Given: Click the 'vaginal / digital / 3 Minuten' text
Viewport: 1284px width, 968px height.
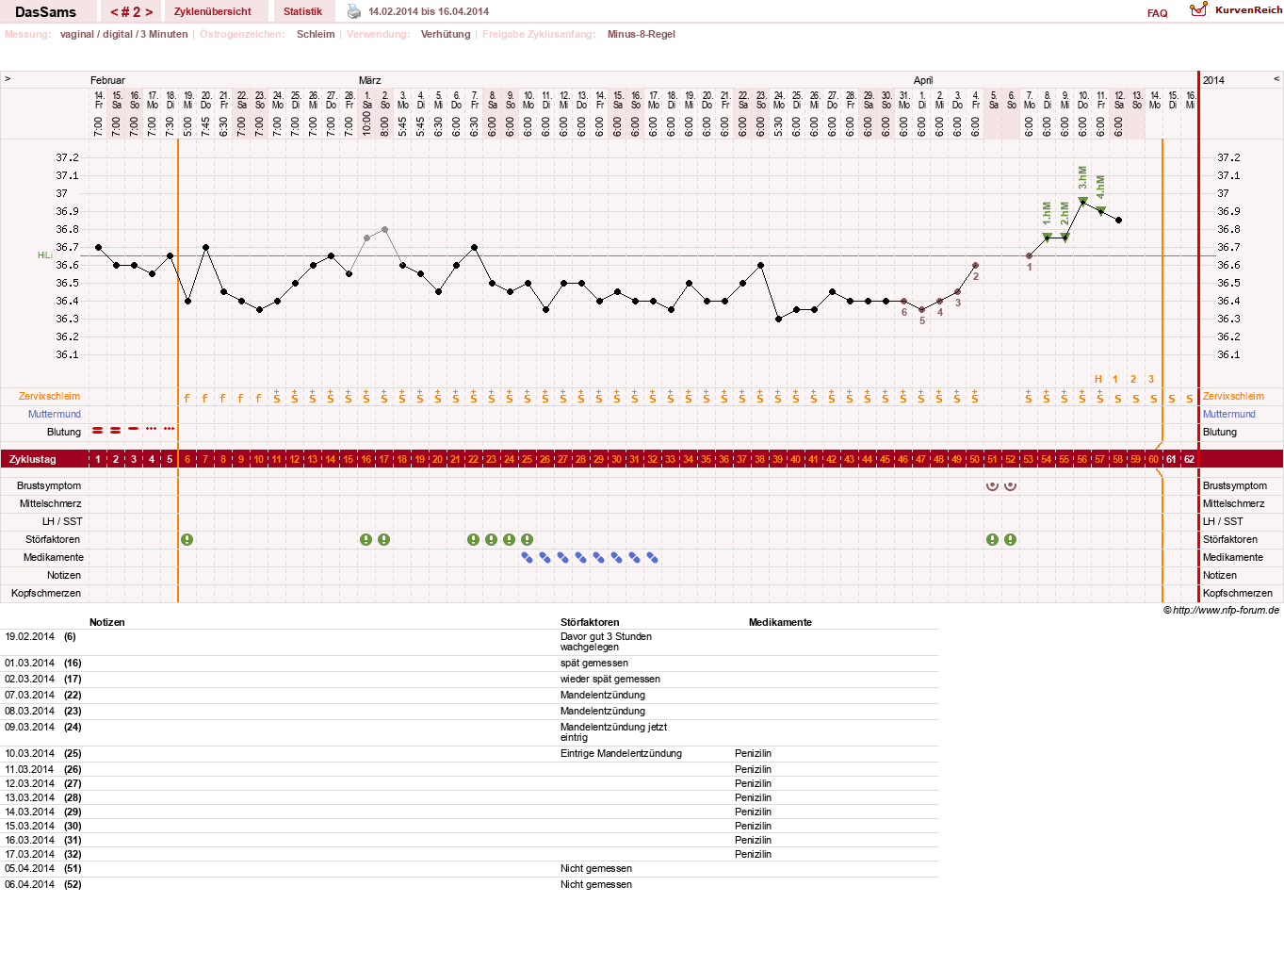Looking at the screenshot, I should [123, 34].
